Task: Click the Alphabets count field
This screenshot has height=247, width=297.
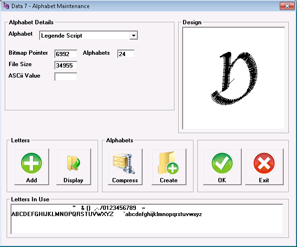Action: click(x=126, y=54)
